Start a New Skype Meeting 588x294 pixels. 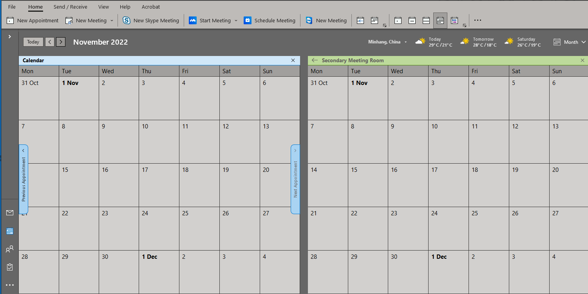[x=151, y=20]
